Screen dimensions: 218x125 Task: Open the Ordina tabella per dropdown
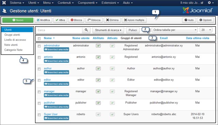[175, 30]
